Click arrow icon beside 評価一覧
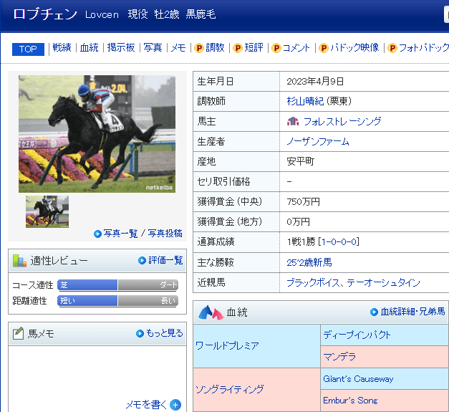The image size is (449, 412). (142, 260)
